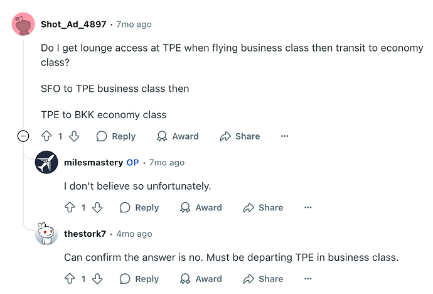433x294 pixels.
Task: Visit thestork7's username profile link
Action: click(85, 234)
